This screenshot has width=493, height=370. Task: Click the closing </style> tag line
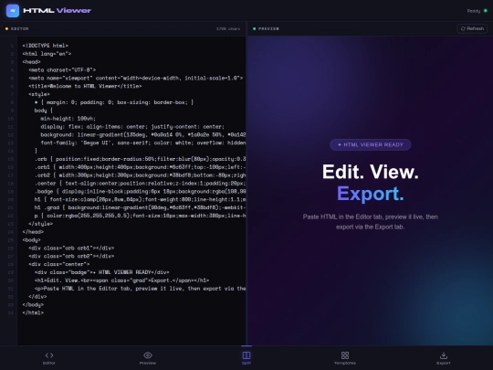tap(40, 224)
